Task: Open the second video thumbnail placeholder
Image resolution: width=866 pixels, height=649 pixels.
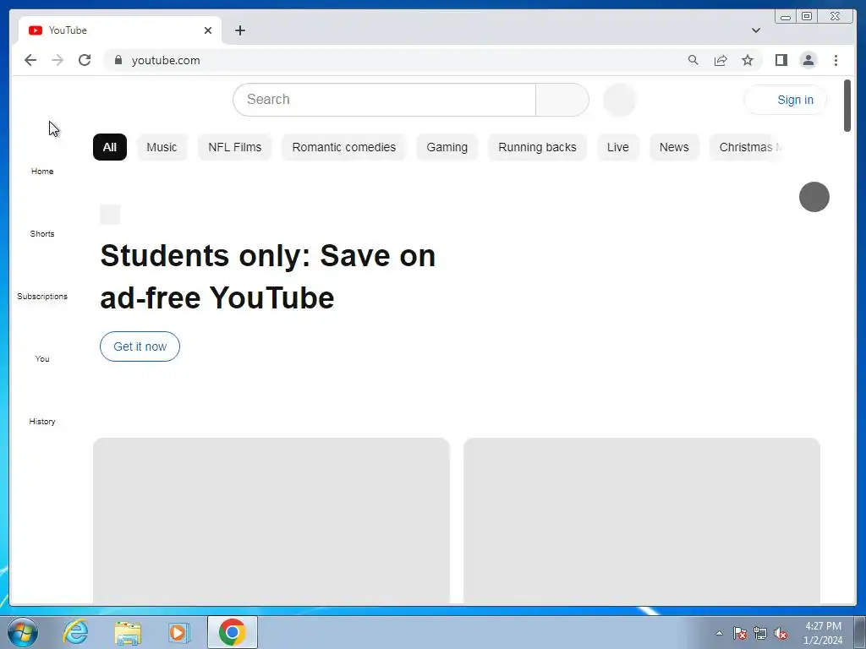Action: (642, 521)
